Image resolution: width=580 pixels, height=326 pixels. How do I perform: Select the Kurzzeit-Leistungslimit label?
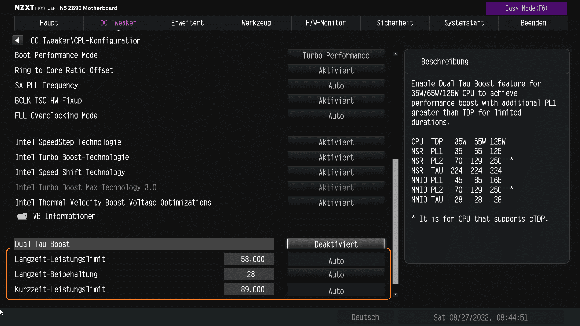[x=60, y=289]
